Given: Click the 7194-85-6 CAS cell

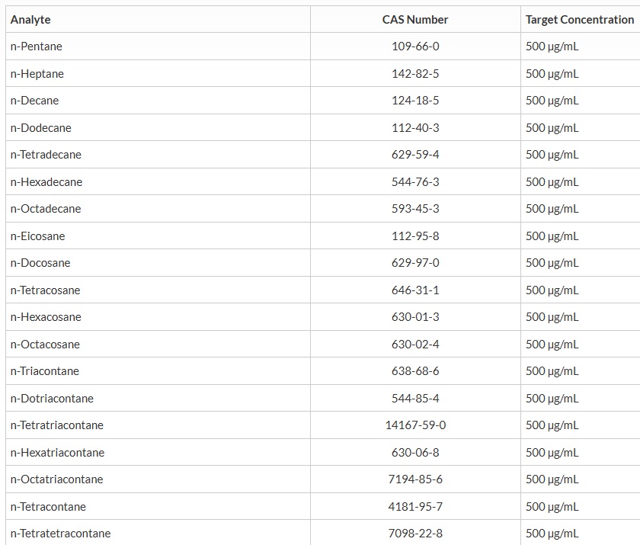Looking at the screenshot, I should [415, 479].
